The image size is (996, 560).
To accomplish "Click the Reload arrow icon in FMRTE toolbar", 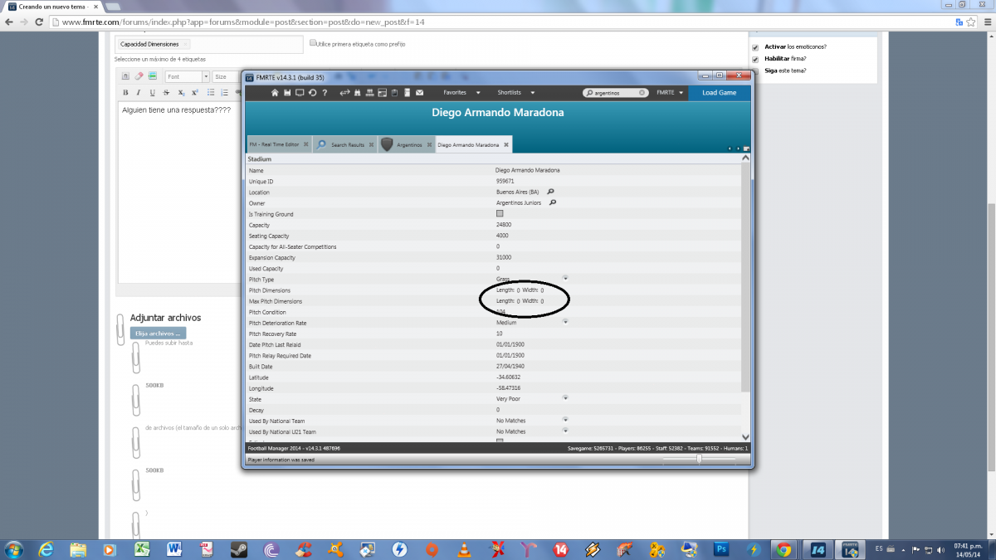I will pyautogui.click(x=312, y=93).
